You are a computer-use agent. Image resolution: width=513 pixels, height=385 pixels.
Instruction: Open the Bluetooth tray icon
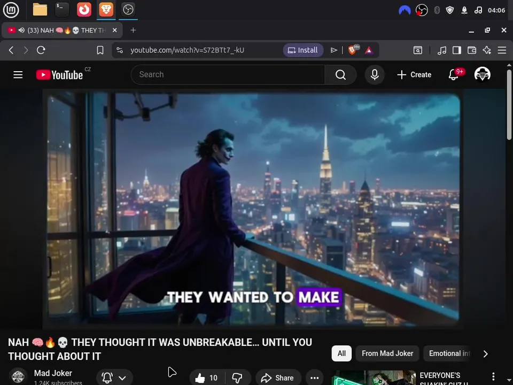coord(437,10)
